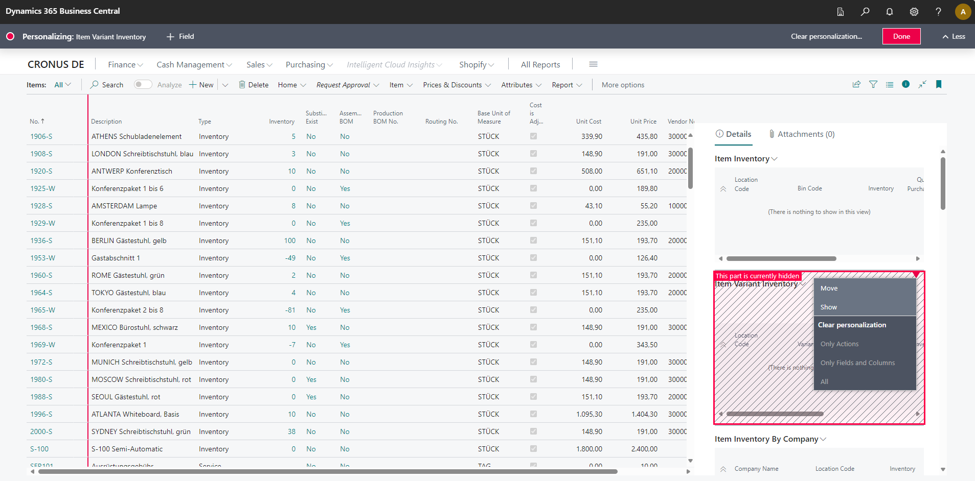Click the double chevron in Item Inventory grid
The width and height of the screenshot is (975, 481).
(x=723, y=189)
